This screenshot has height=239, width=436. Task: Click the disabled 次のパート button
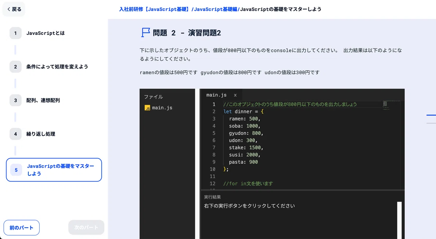pyautogui.click(x=86, y=228)
